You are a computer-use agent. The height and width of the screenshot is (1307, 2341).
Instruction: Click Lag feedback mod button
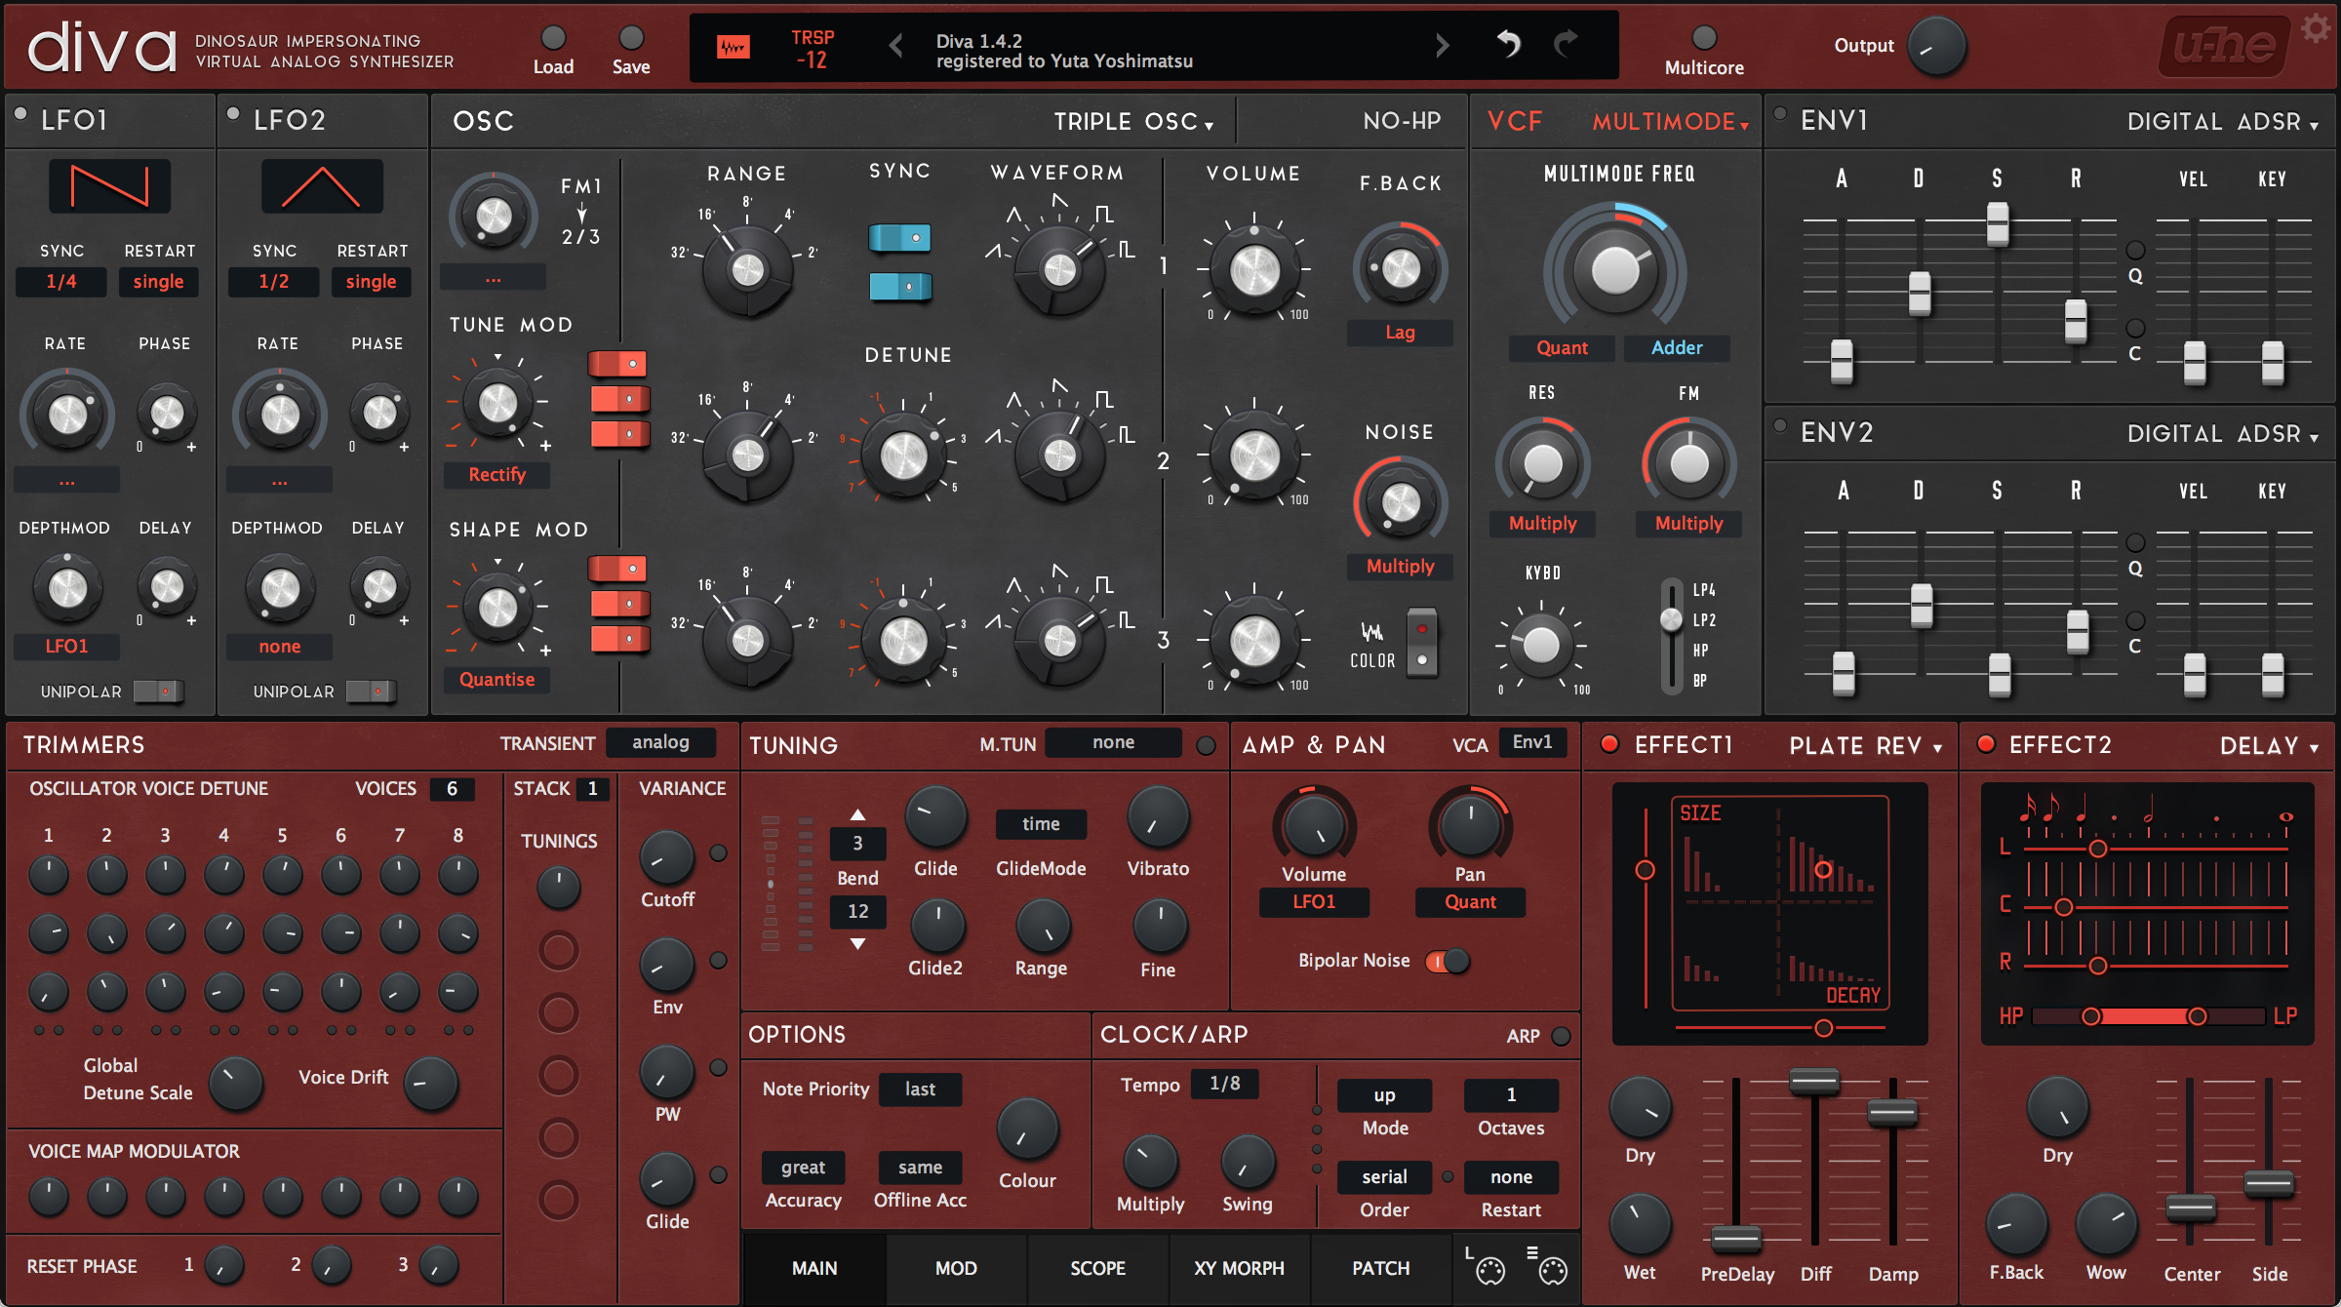tap(1400, 333)
